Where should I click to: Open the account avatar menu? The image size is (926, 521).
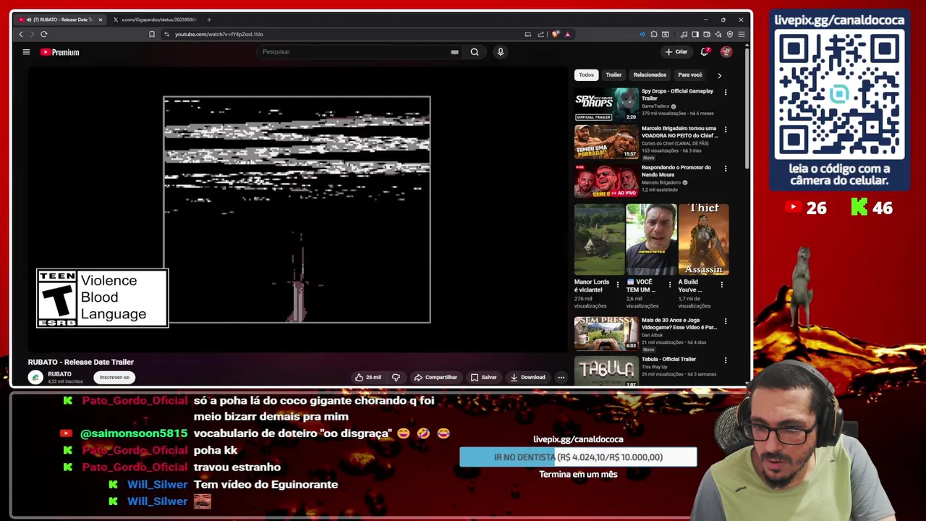[x=726, y=51]
